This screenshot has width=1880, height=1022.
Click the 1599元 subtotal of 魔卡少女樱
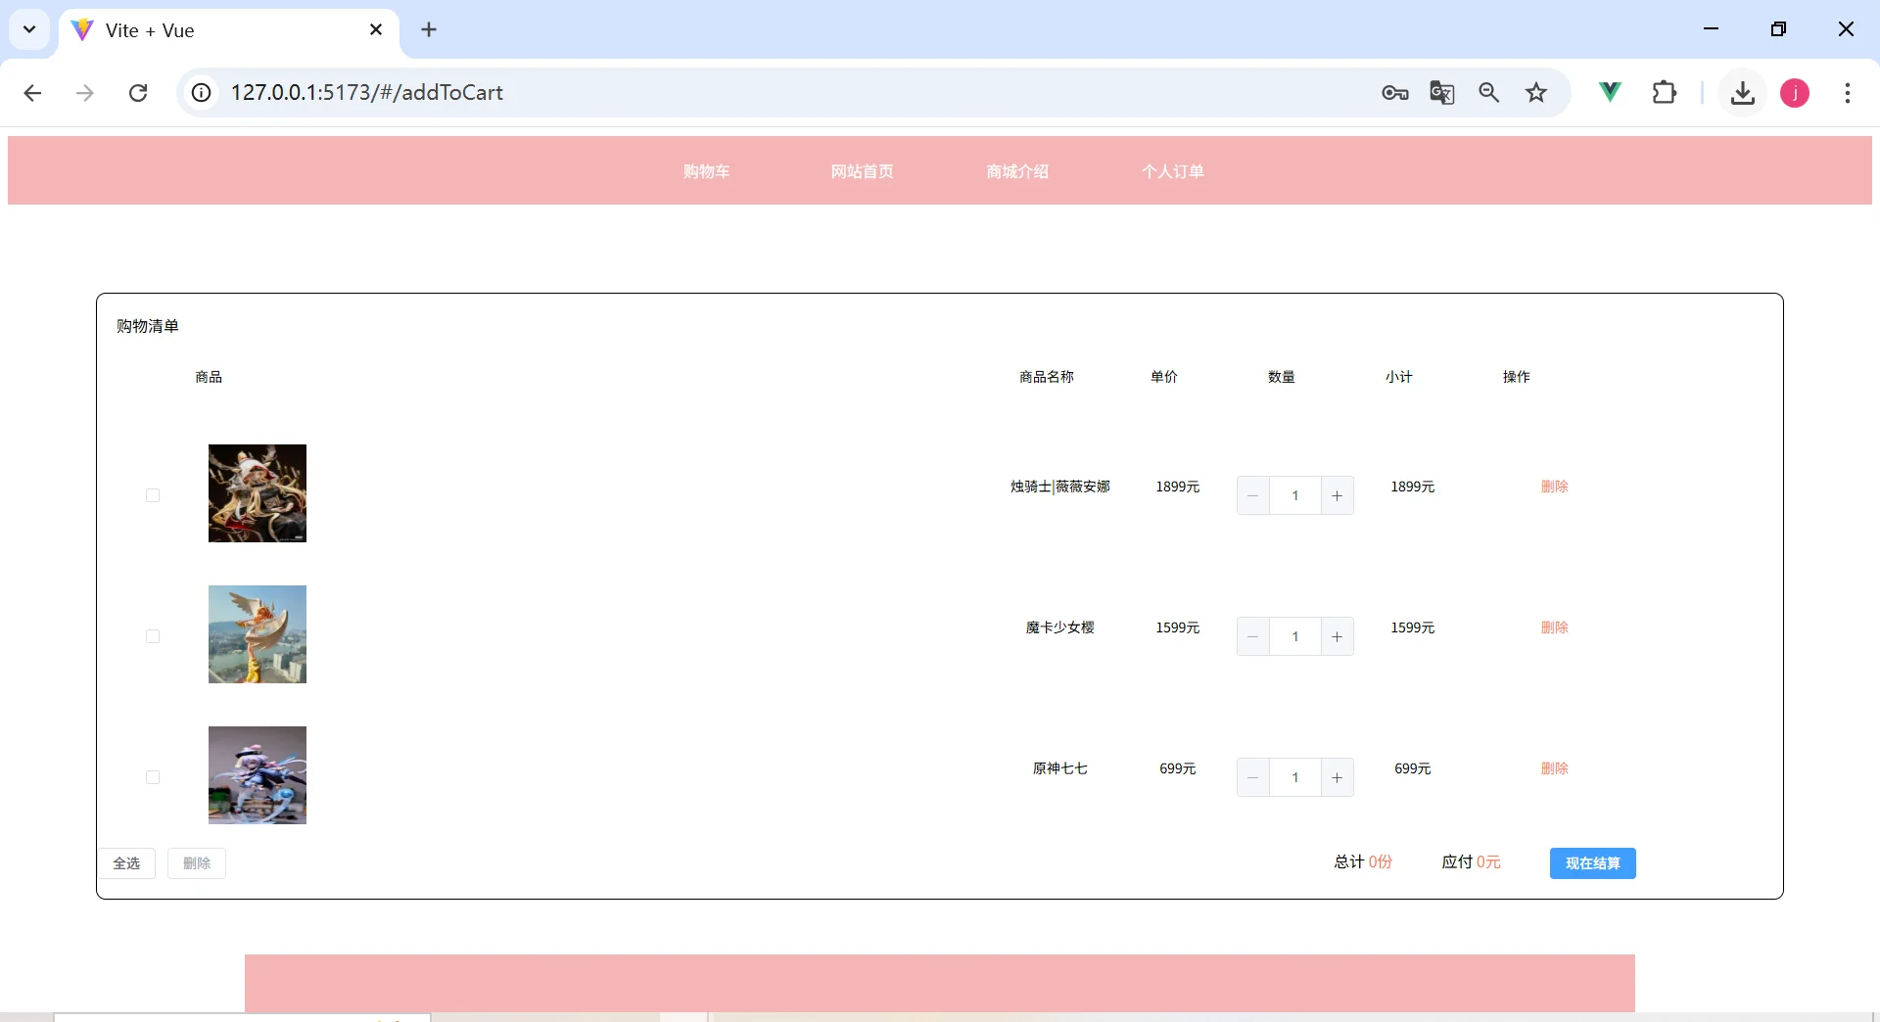[x=1413, y=627]
